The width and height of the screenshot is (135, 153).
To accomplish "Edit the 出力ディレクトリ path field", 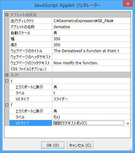I will coord(91,21).
